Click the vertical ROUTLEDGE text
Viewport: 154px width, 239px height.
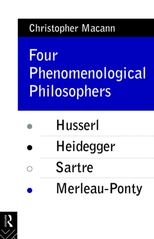(6, 221)
